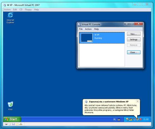Click the network connection tray icon
155x129 pixels.
tap(134, 119)
